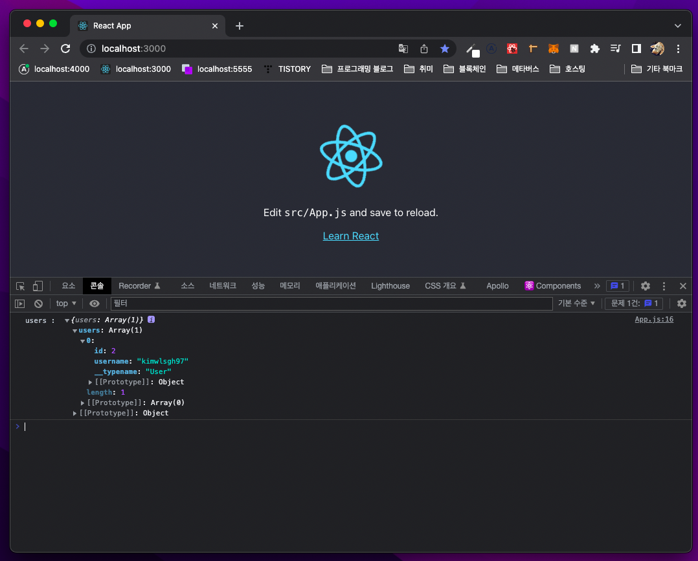698x561 pixels.
Task: Switch to the 성능 tab
Action: (258, 285)
